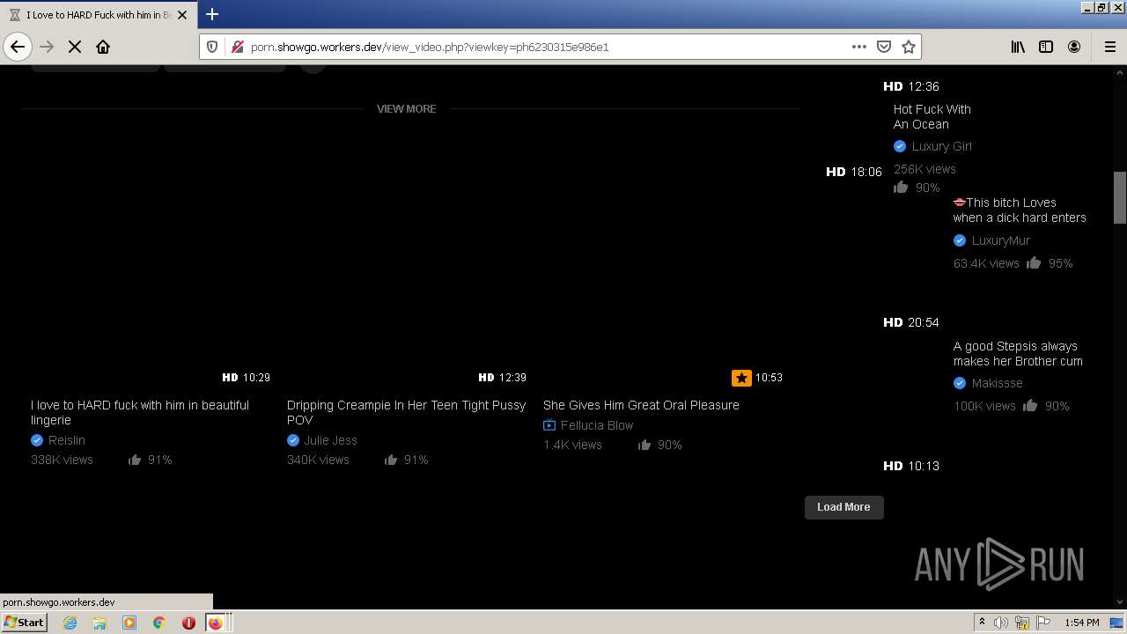Image resolution: width=1127 pixels, height=634 pixels.
Task: Open a new browser tab
Action: coord(212,14)
